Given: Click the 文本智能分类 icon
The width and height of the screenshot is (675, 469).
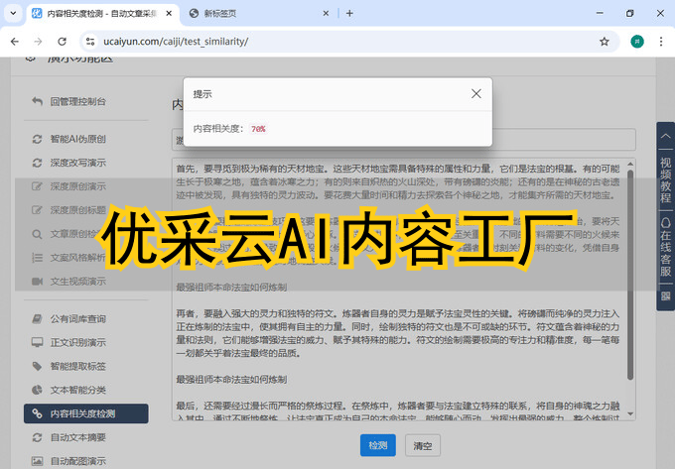Looking at the screenshot, I should (x=38, y=390).
